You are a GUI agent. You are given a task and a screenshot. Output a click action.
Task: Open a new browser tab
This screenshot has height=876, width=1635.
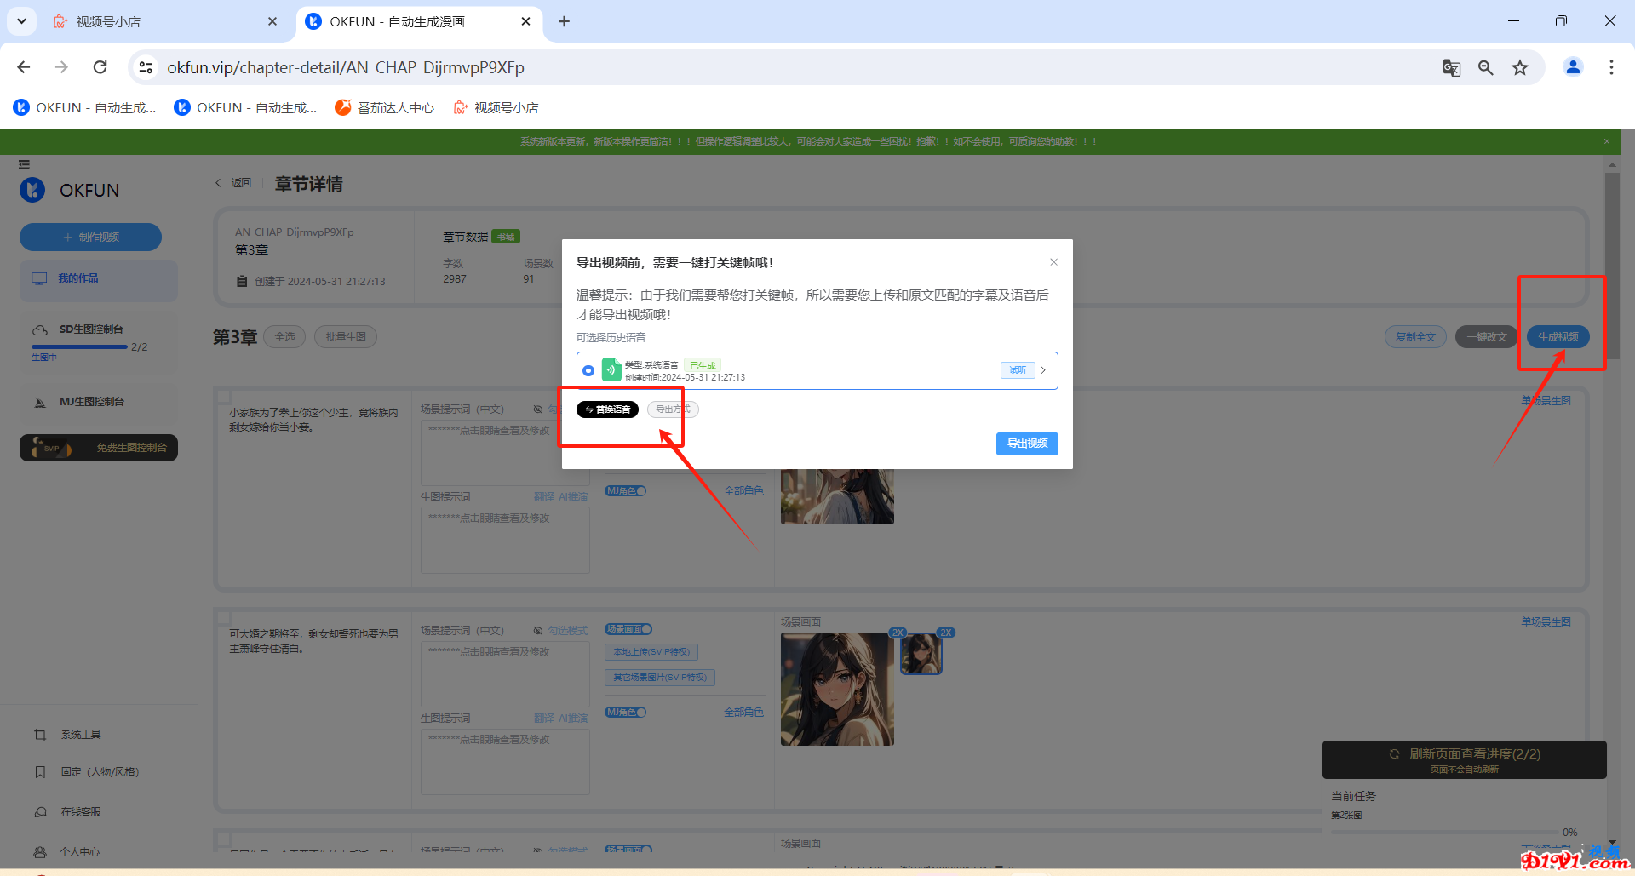point(564,21)
